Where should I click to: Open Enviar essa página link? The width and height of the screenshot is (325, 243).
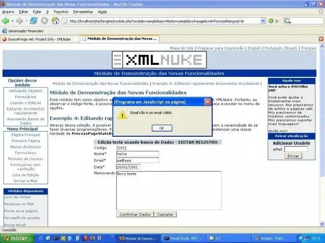(x=21, y=211)
